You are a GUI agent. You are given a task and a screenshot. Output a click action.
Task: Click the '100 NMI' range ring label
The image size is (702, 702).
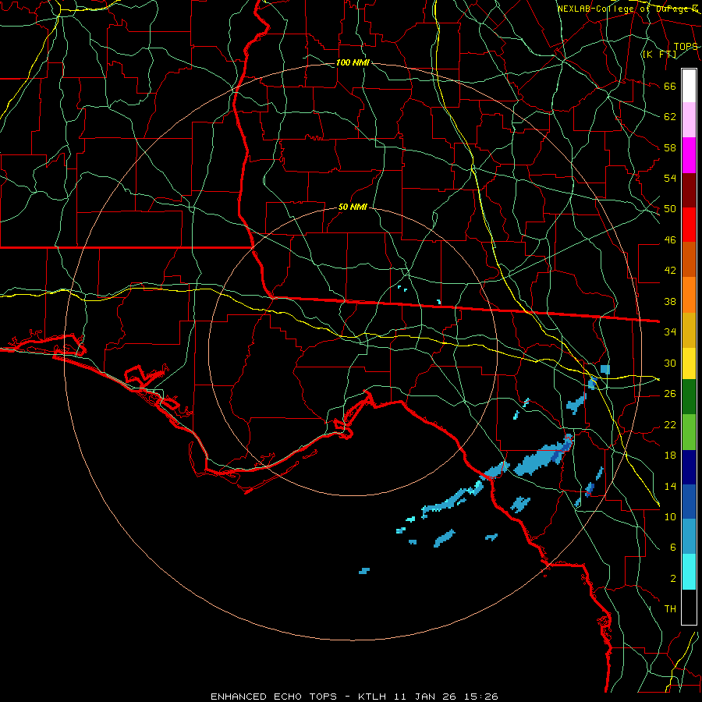(x=353, y=62)
